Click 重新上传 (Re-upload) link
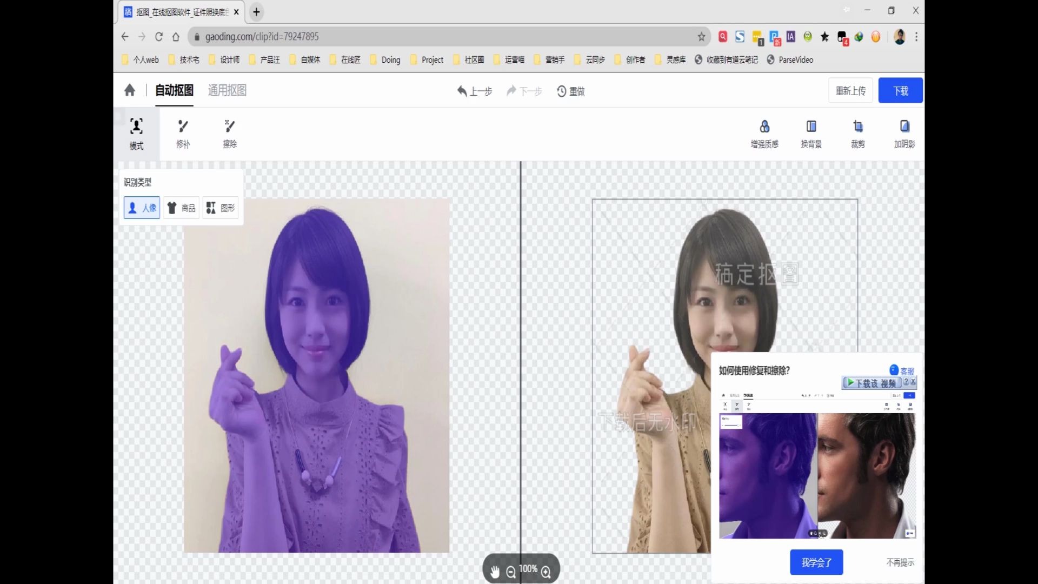Screen dimensions: 1038x584 pos(850,90)
